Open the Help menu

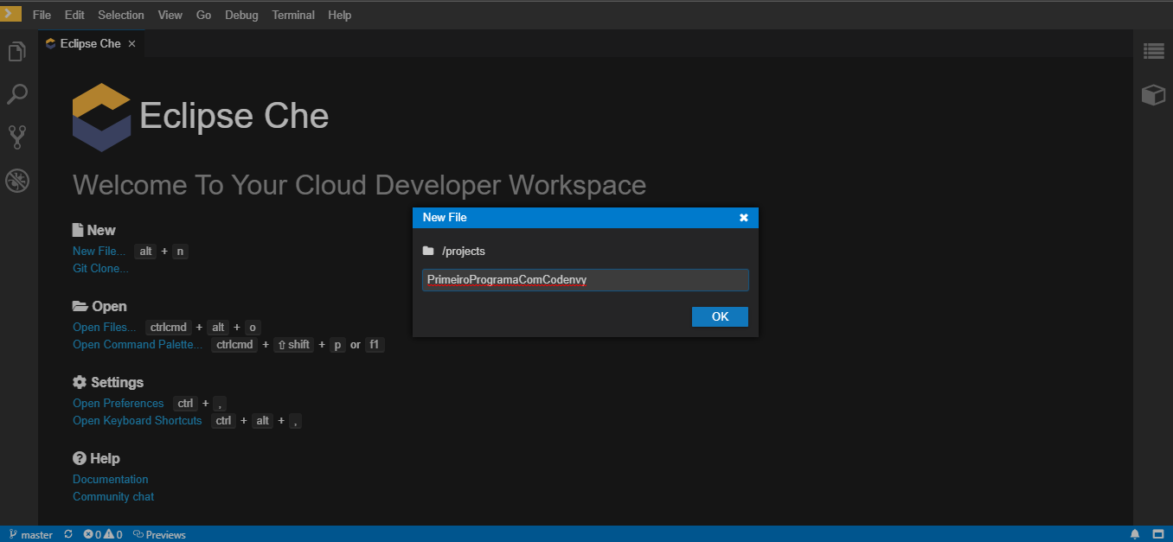[340, 15]
